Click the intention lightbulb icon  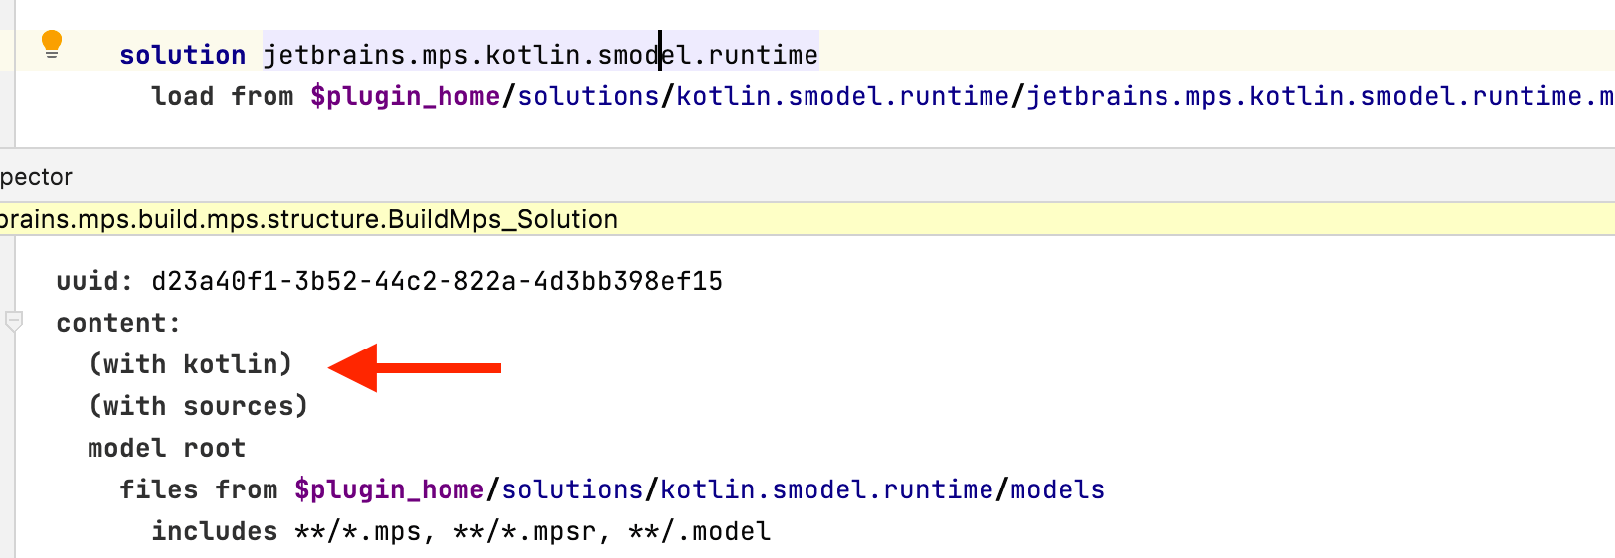[52, 44]
